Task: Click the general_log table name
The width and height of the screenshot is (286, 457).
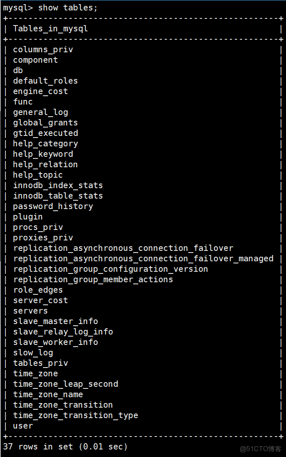Action: point(40,112)
